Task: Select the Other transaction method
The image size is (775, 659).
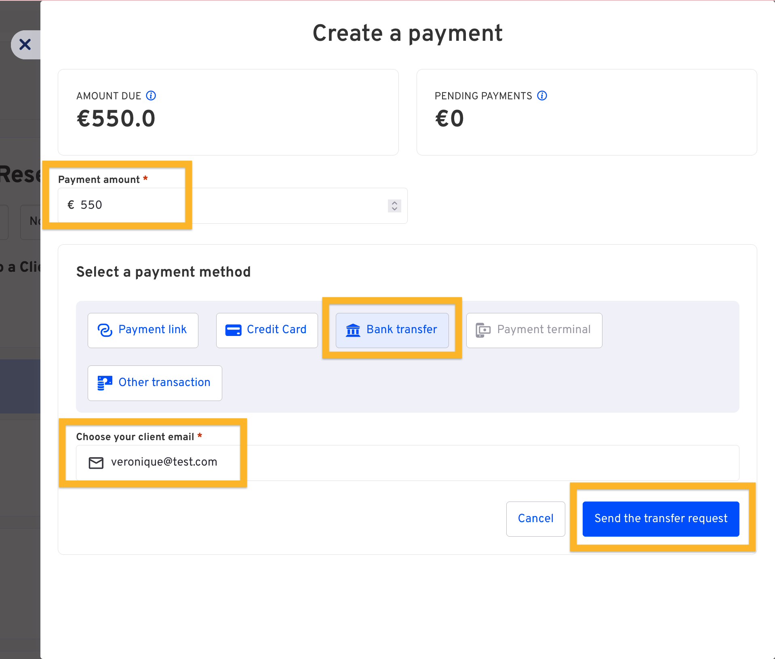Action: tap(155, 383)
